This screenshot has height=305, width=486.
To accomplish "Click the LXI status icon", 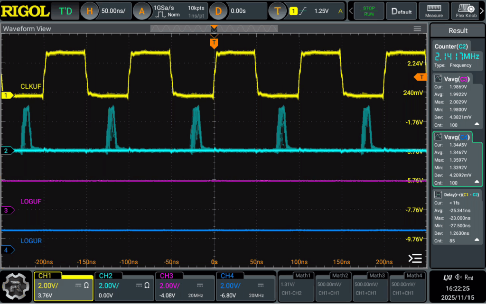I will point(448,277).
